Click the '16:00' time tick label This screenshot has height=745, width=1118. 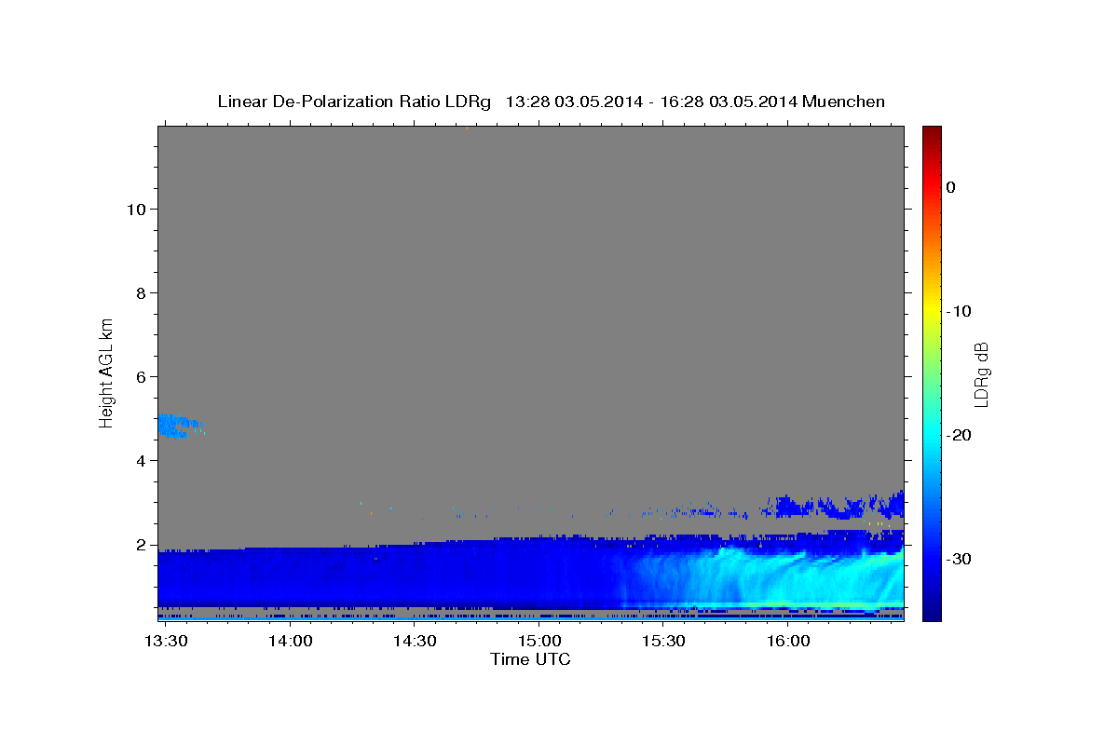(788, 642)
